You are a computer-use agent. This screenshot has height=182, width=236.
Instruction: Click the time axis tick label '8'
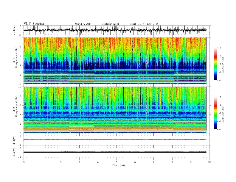click(x=172, y=162)
